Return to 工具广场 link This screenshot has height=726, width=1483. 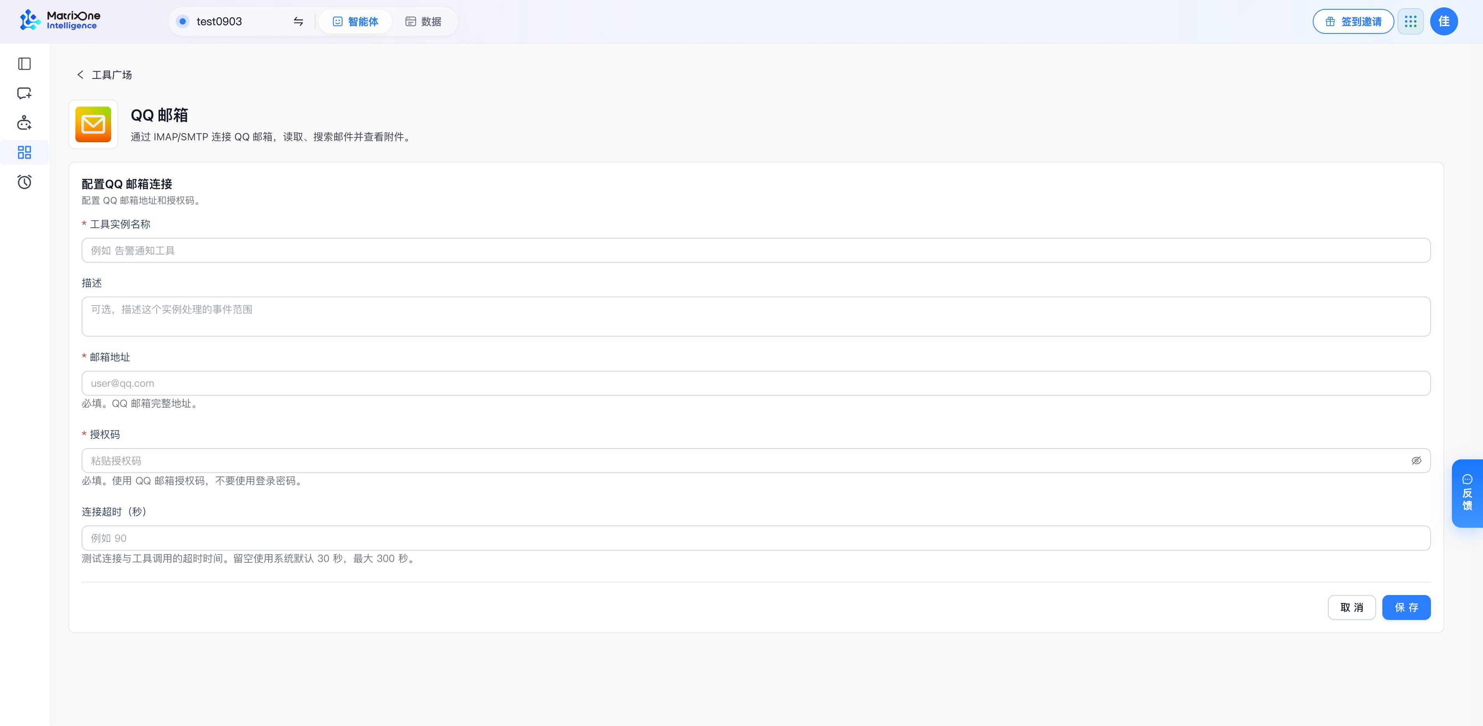click(x=112, y=75)
